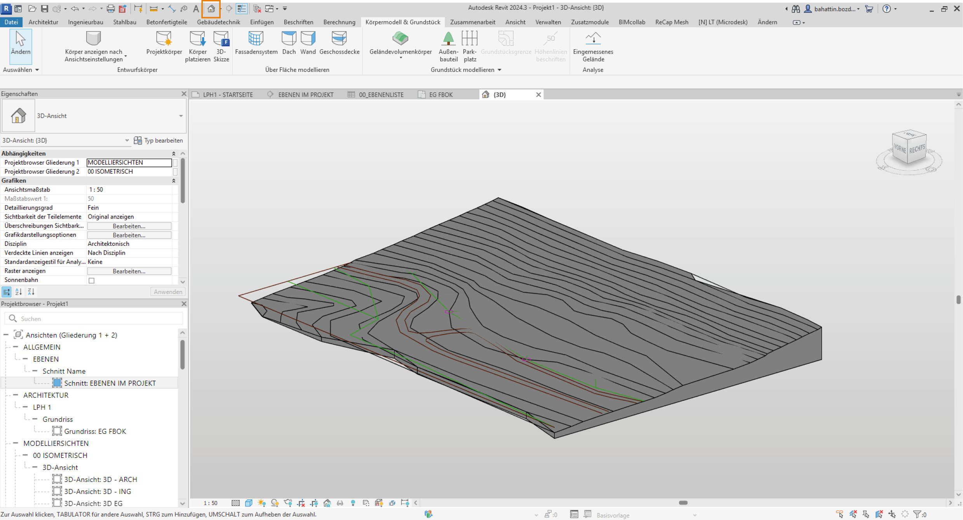Switch to EG FBOK view tab

pyautogui.click(x=441, y=95)
